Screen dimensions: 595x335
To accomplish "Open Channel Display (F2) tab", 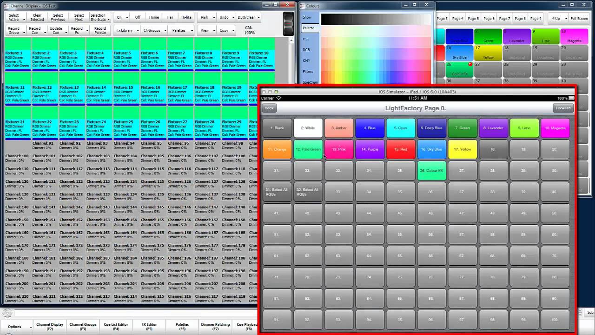I will coord(50,327).
